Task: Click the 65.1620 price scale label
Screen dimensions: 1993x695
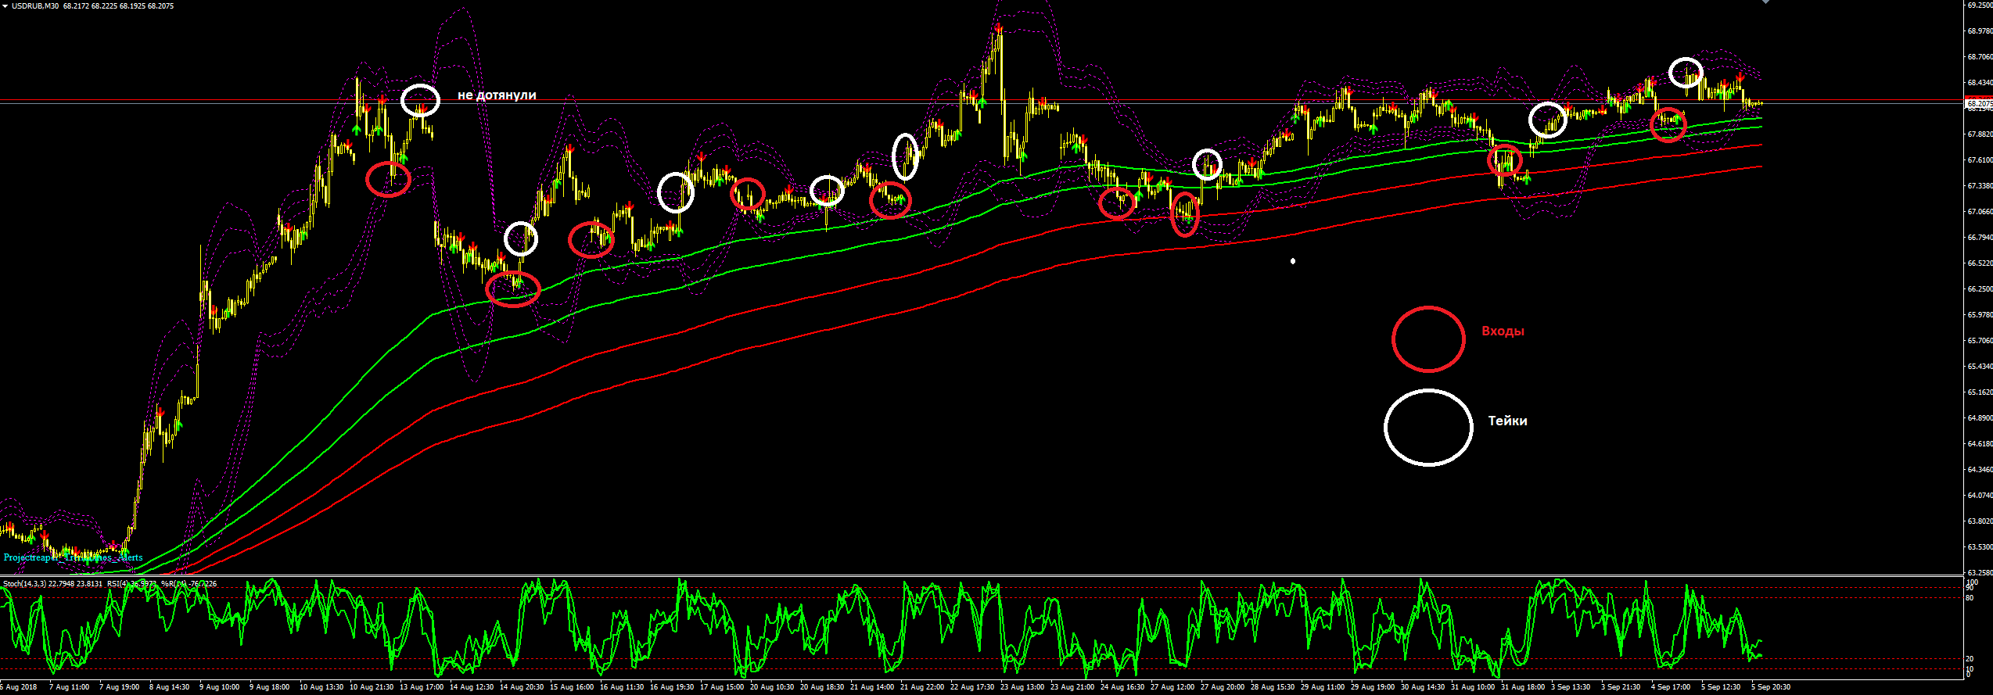Action: pyautogui.click(x=1979, y=392)
